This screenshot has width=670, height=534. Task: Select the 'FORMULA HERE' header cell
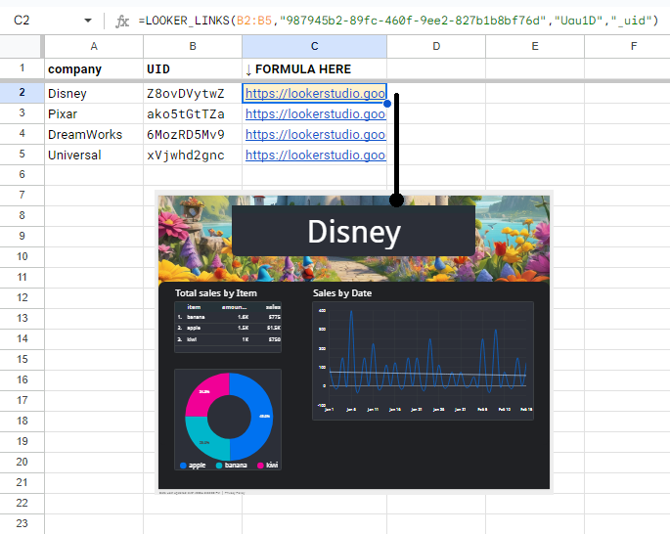(315, 68)
